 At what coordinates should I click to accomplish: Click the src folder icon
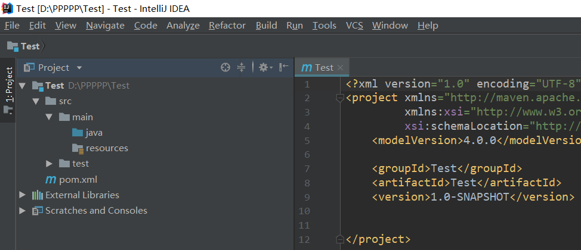[x=50, y=101]
